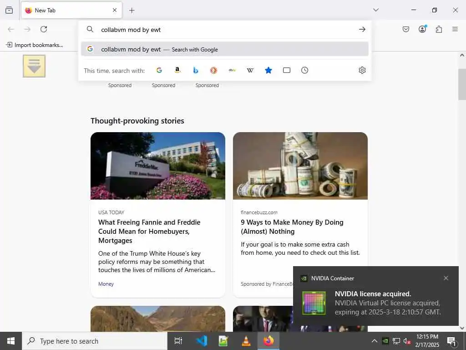This screenshot has width=466, height=350.
Task: Click the USA TODAY source label
Action: pyautogui.click(x=111, y=212)
